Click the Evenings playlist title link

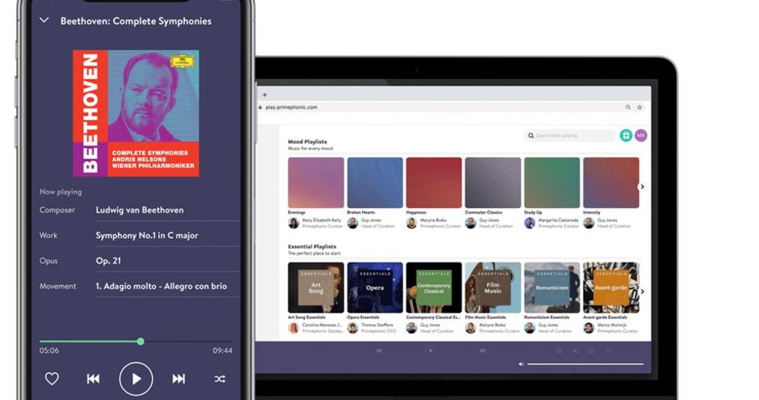point(297,212)
